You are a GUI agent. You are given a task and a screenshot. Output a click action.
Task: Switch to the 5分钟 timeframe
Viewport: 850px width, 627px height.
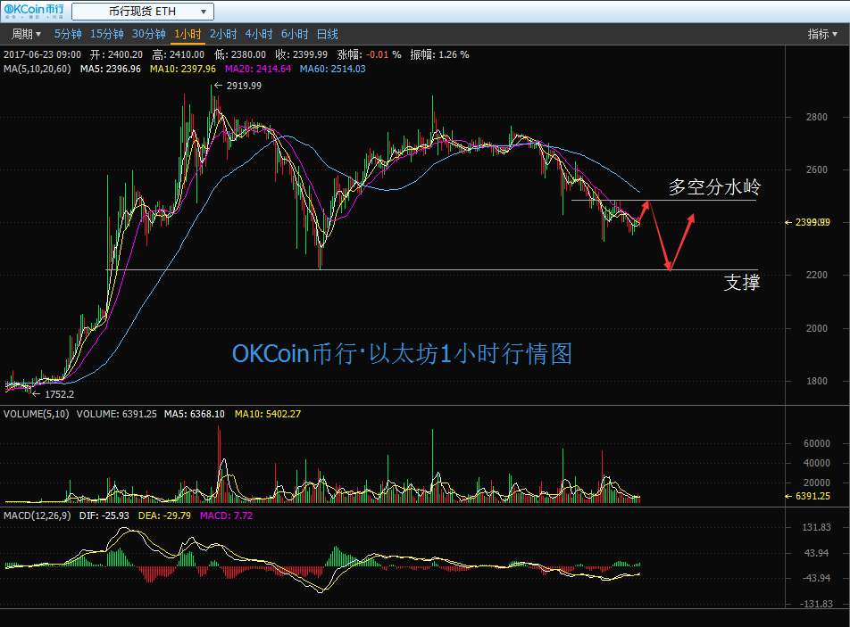coord(68,34)
